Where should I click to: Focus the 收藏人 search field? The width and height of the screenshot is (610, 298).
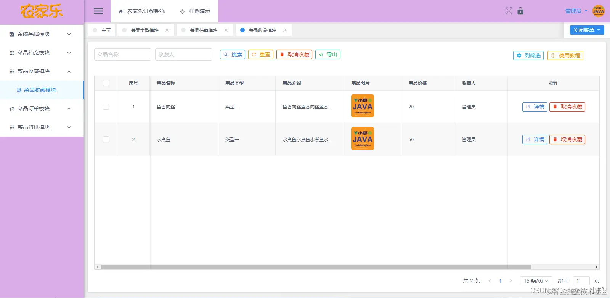click(184, 54)
